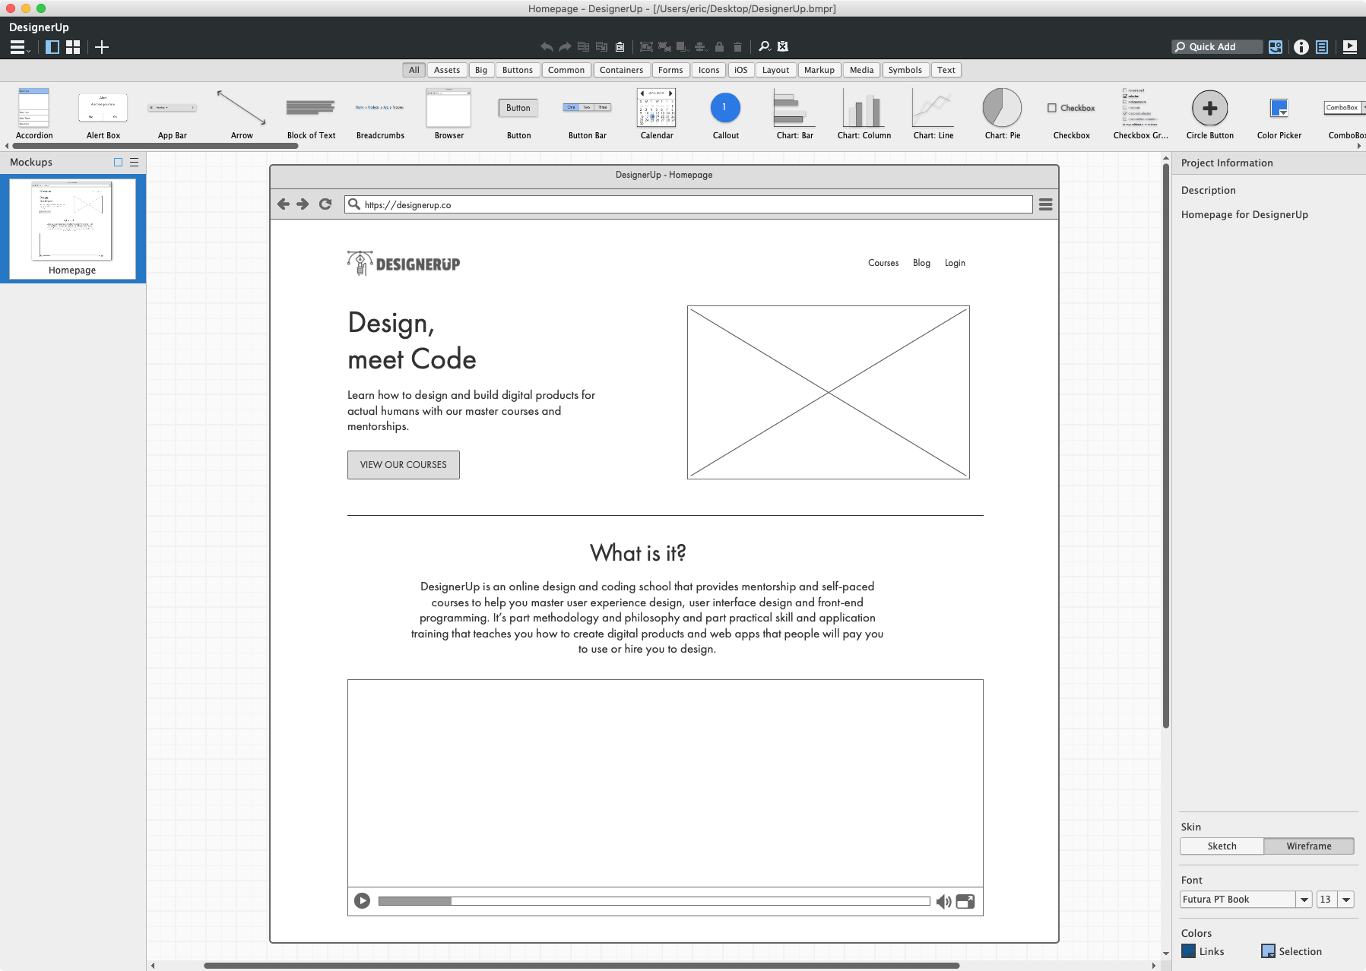1366x971 pixels.
Task: Open the main hamburger menu dropdown
Action: [x=20, y=47]
